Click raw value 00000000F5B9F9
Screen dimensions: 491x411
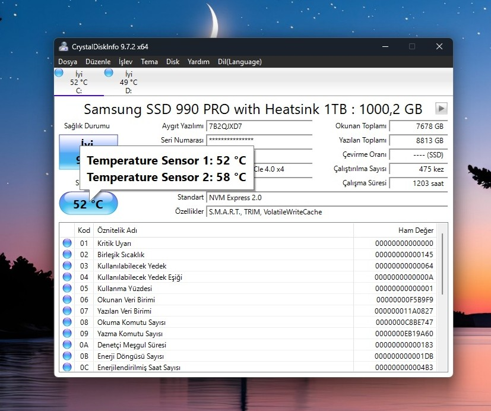click(x=404, y=300)
